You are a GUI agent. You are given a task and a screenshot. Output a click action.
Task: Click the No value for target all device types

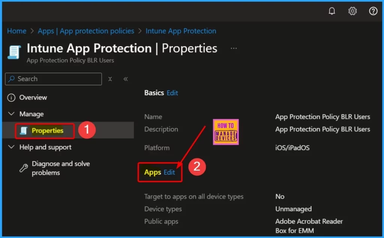tap(280, 196)
